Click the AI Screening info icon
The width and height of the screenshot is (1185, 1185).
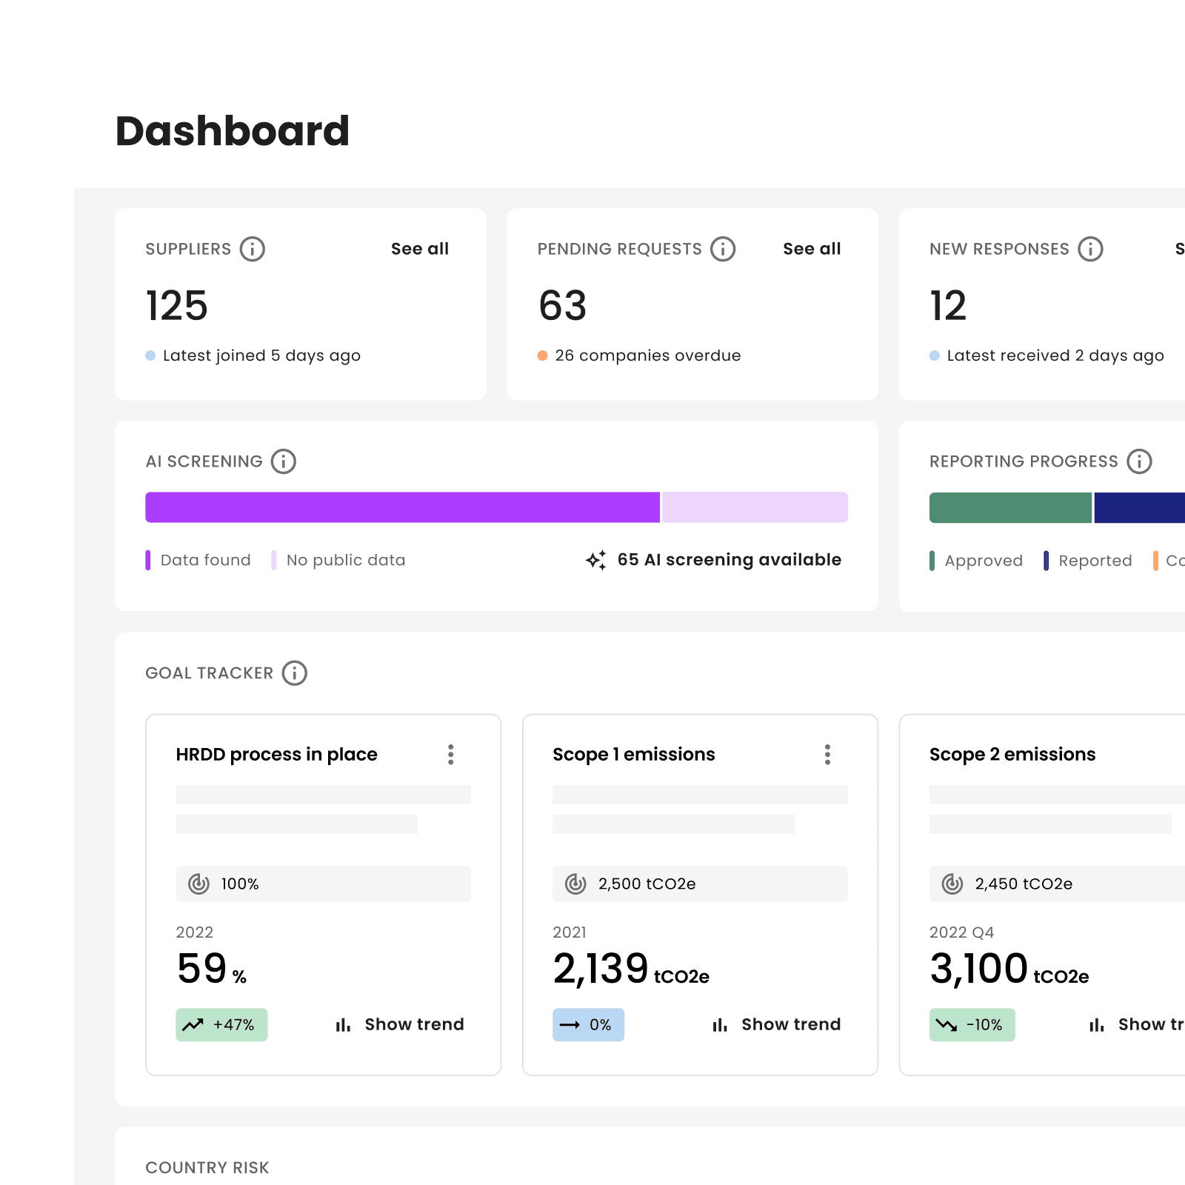284,461
